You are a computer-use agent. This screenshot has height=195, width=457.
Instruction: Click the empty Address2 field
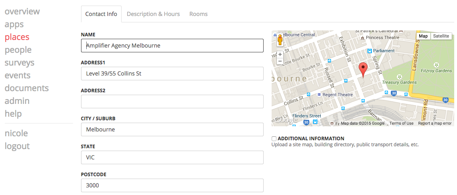pos(172,101)
